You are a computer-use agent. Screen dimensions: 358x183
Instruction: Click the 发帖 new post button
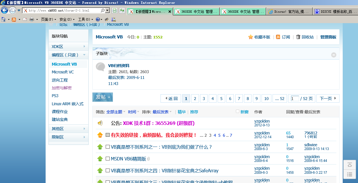pyautogui.click(x=102, y=97)
